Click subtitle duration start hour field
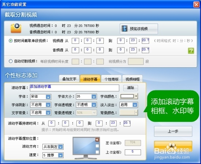 click(52, 123)
